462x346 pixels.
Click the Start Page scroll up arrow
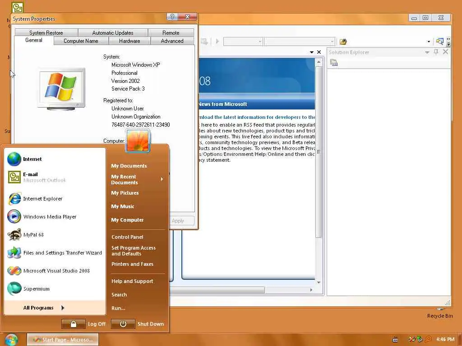319,62
